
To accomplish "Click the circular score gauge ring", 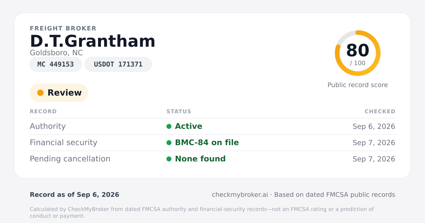I will pos(358,53).
